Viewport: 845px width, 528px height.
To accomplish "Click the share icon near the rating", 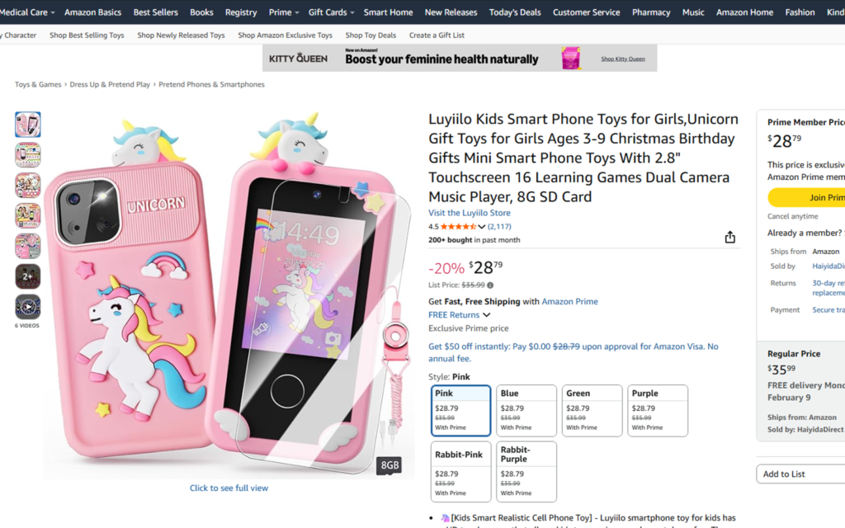I will (729, 237).
